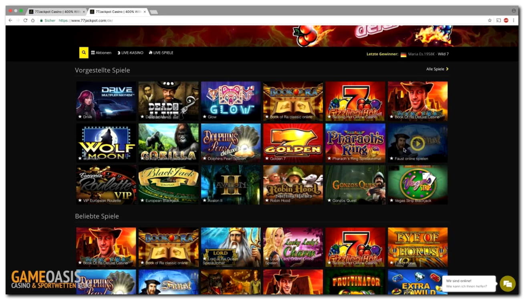This screenshot has height=300, width=524.
Task: Open Sizzling Hot Online Casino in Beliebte Spiele
Action: point(355,247)
